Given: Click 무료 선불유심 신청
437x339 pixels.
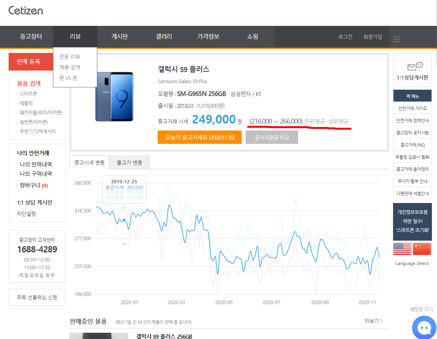Looking at the screenshot, I should point(37,297).
